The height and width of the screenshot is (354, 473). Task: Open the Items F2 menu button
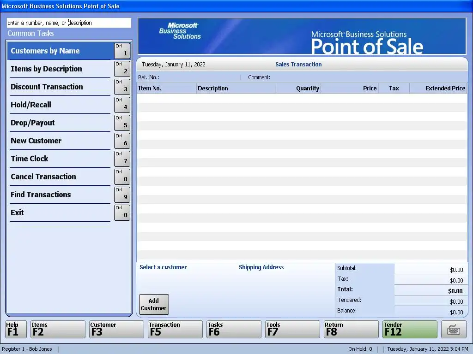[58, 329]
